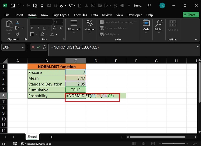201x146 pixels.
Task: Cancel formula entry with the X icon
Action: pos(33,47)
